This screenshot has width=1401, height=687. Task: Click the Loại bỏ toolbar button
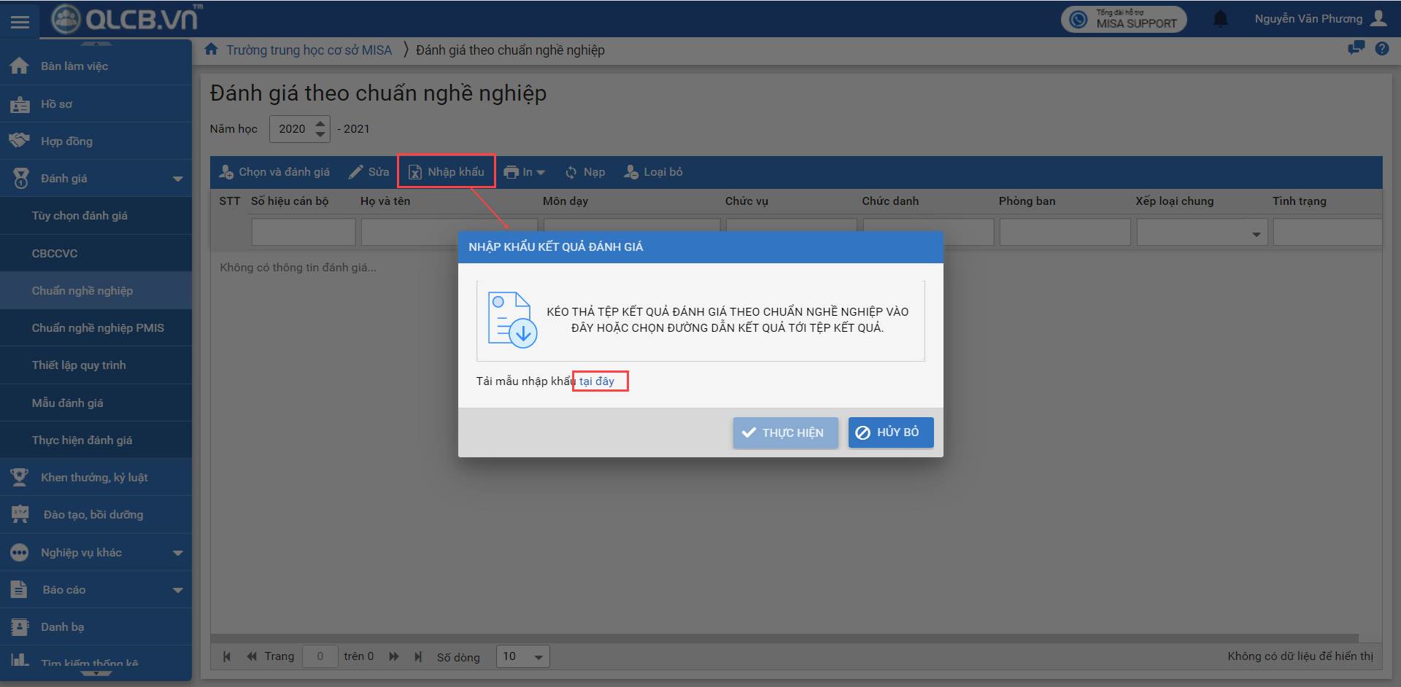[x=653, y=172]
